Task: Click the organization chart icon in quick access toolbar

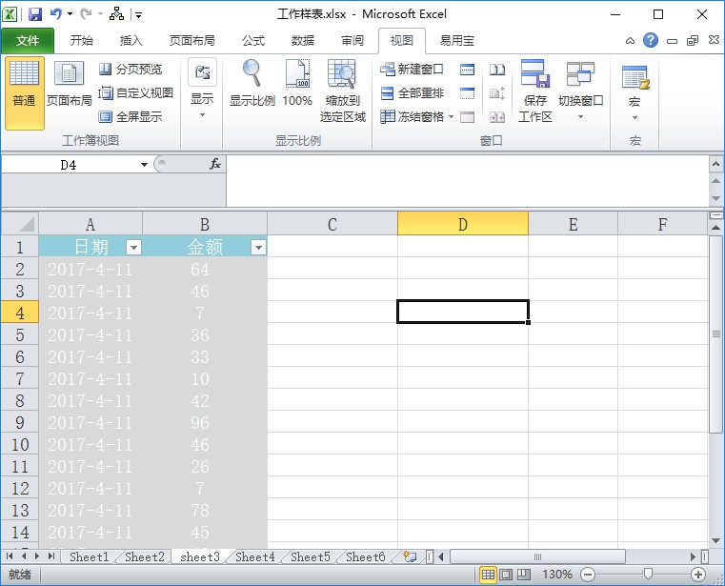Action: (116, 14)
